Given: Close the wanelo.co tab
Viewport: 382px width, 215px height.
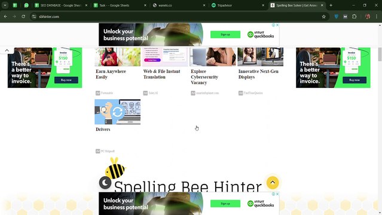Looking at the screenshot, I should [204, 5].
